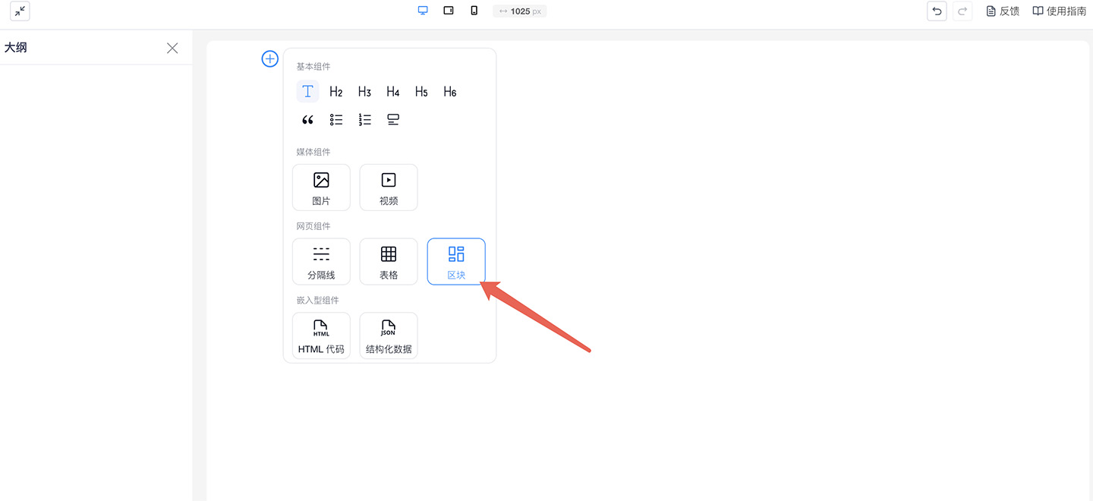The image size is (1093, 501).
Task: Insert a numbered list
Action: coord(365,120)
